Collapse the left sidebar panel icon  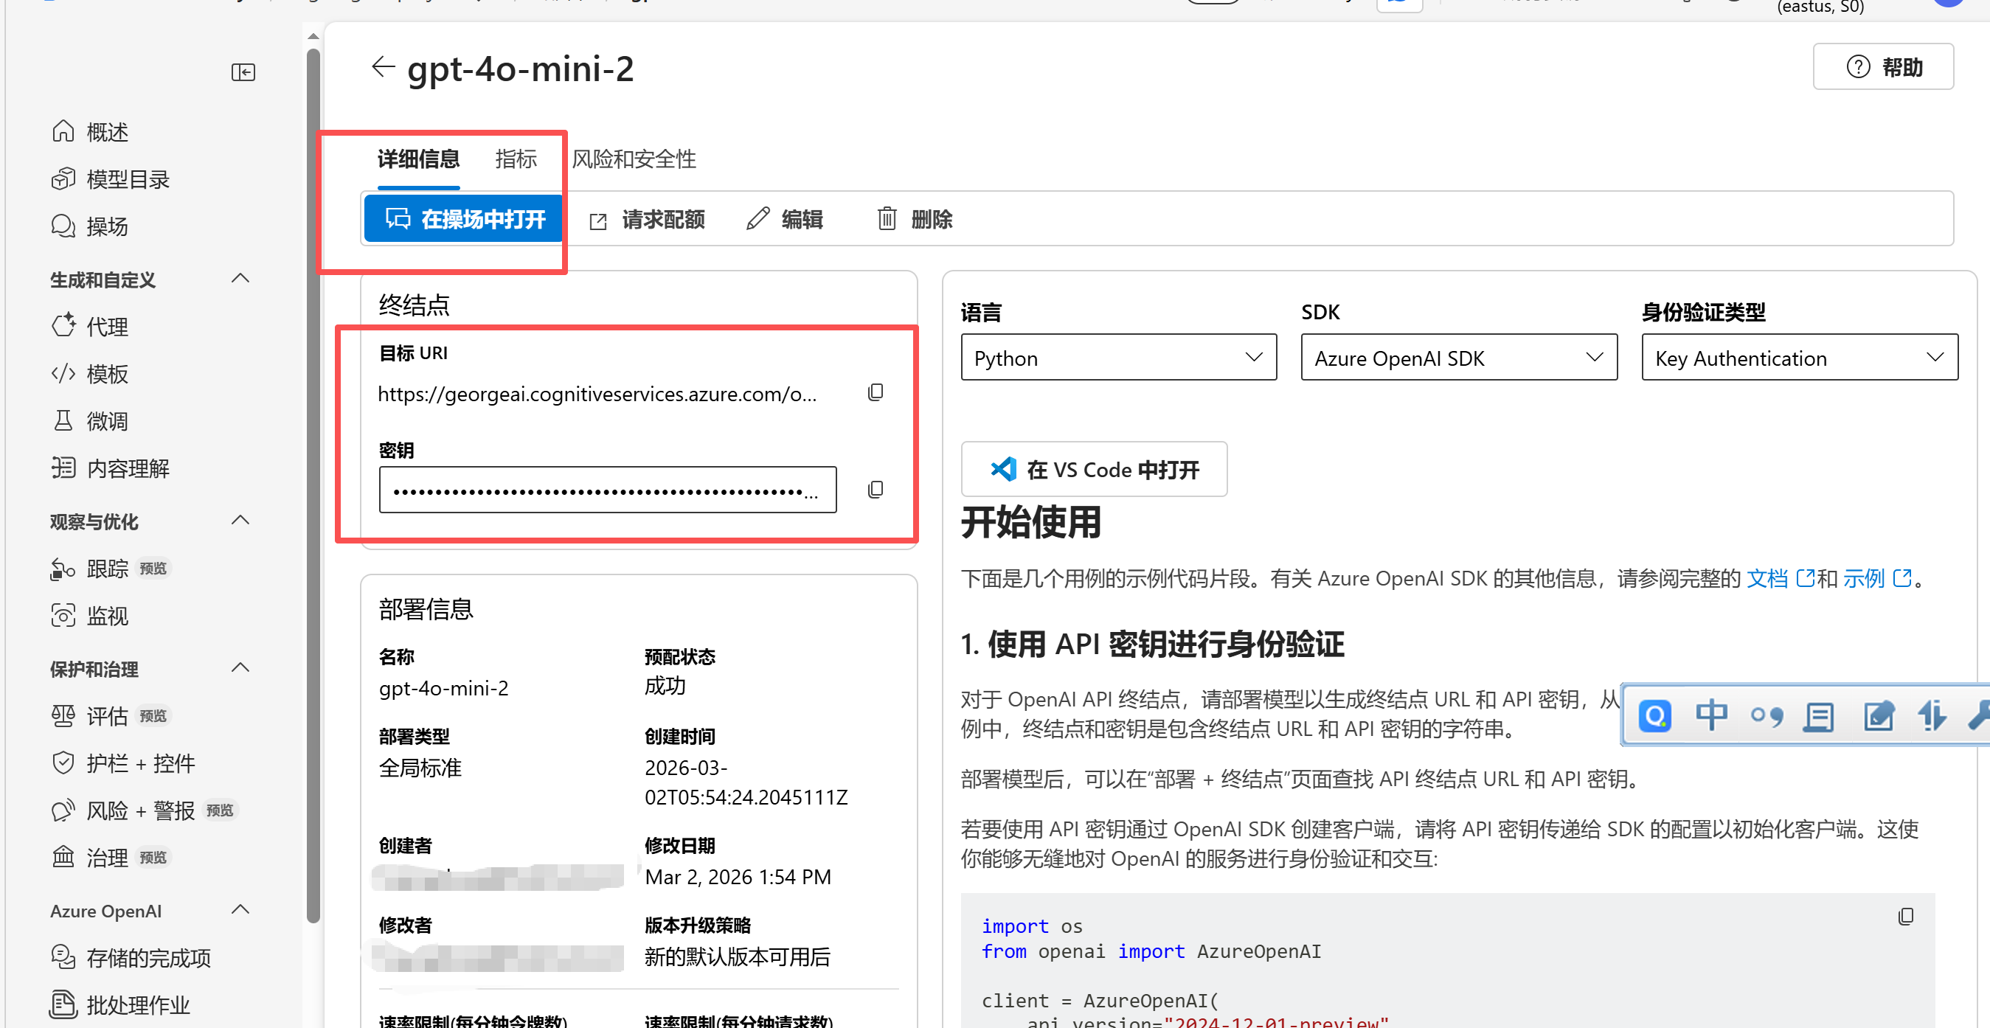pyautogui.click(x=243, y=72)
